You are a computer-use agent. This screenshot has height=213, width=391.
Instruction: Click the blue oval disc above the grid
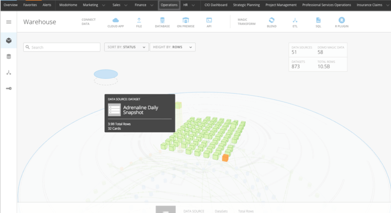click(x=106, y=74)
